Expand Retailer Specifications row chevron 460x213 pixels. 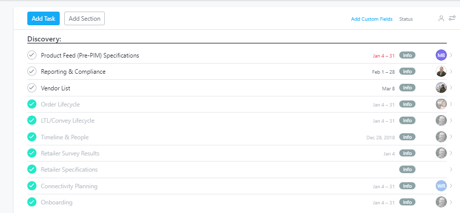451,170
